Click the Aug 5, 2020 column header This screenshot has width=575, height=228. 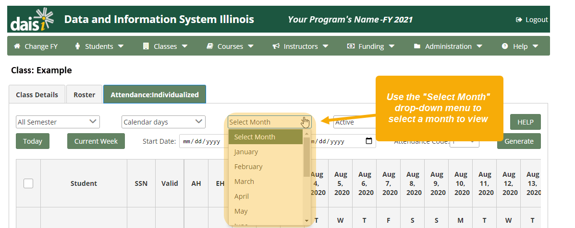coord(340,183)
